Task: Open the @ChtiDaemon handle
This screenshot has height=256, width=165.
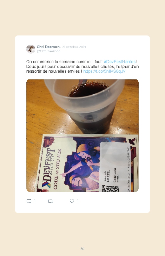Action: pos(49,51)
